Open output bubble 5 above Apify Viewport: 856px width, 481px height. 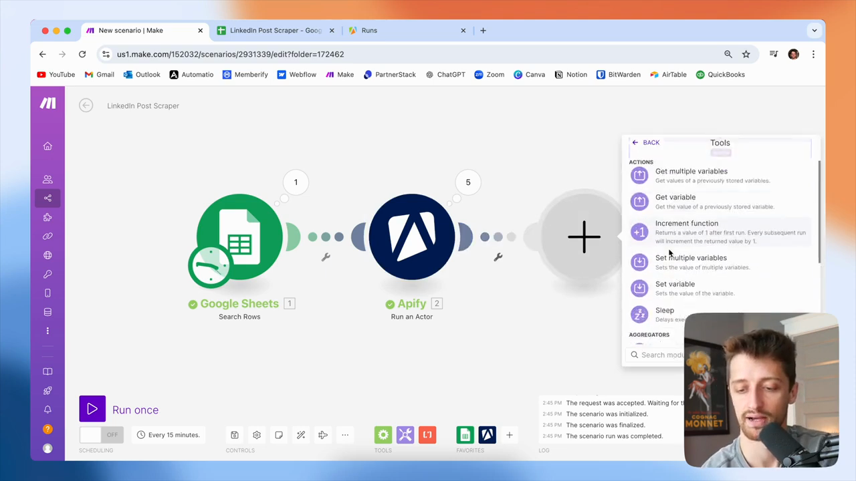468,182
